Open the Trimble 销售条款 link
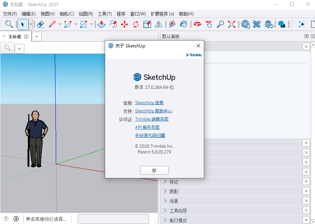This screenshot has height=224, width=315. pos(152,119)
